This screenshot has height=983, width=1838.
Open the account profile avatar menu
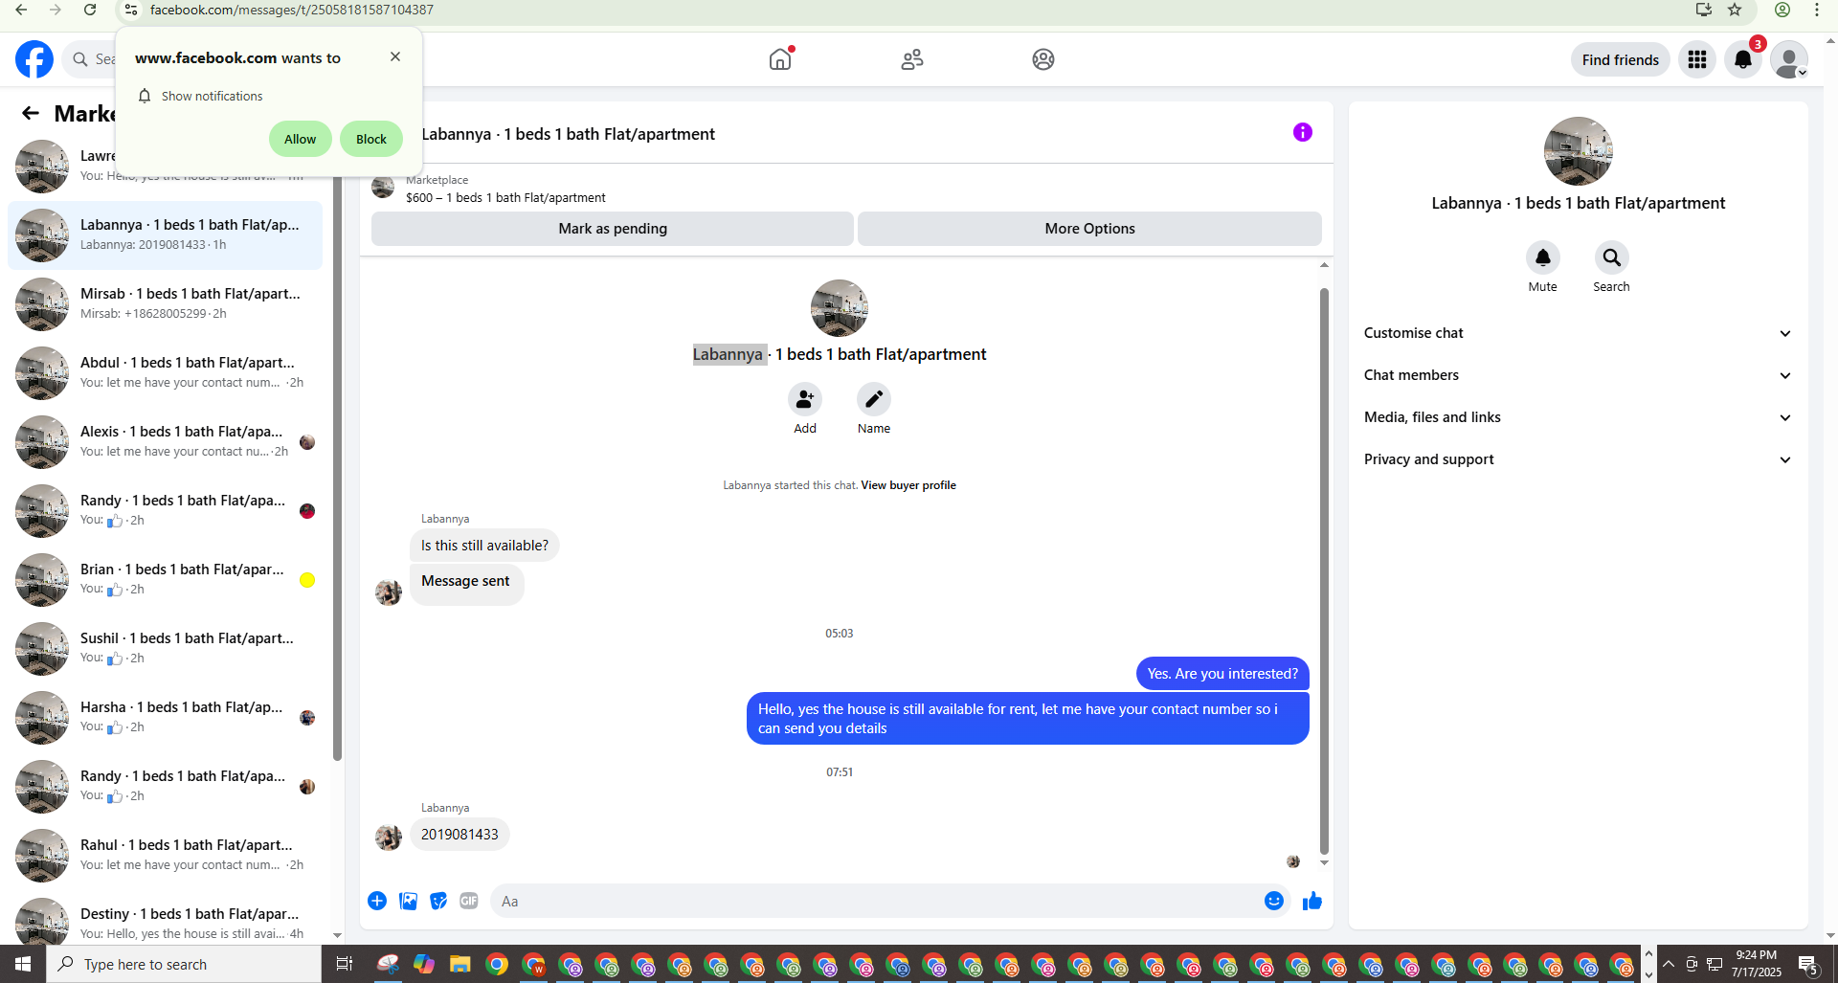(x=1789, y=59)
